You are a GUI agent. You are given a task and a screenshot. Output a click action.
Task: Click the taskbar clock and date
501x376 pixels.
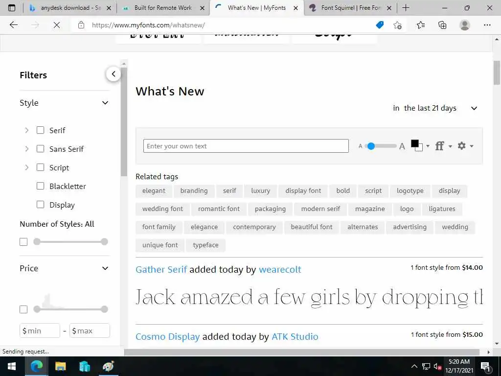click(x=459, y=366)
